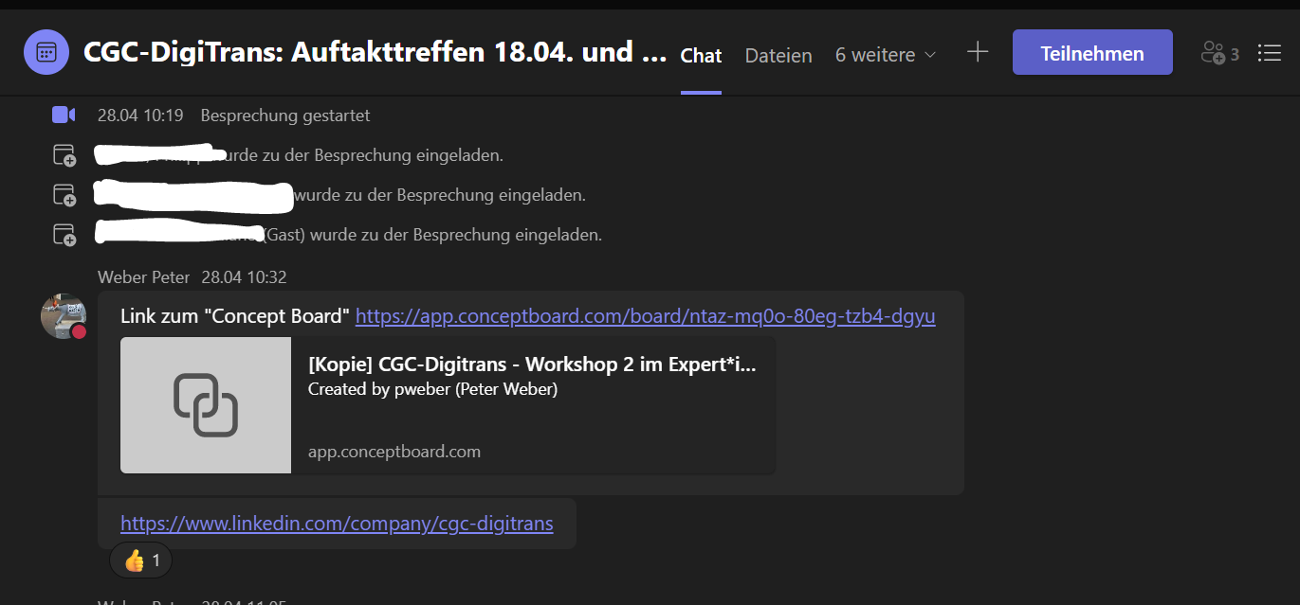This screenshot has height=605, width=1300.
Task: Open the Chat tab
Action: click(x=701, y=56)
